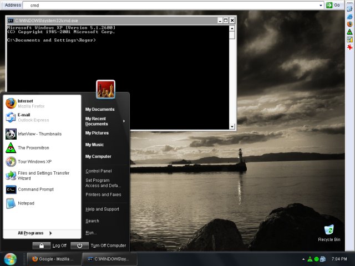Select Run... in the Start menu
Image resolution: width=355 pixels, height=266 pixels.
coord(91,233)
